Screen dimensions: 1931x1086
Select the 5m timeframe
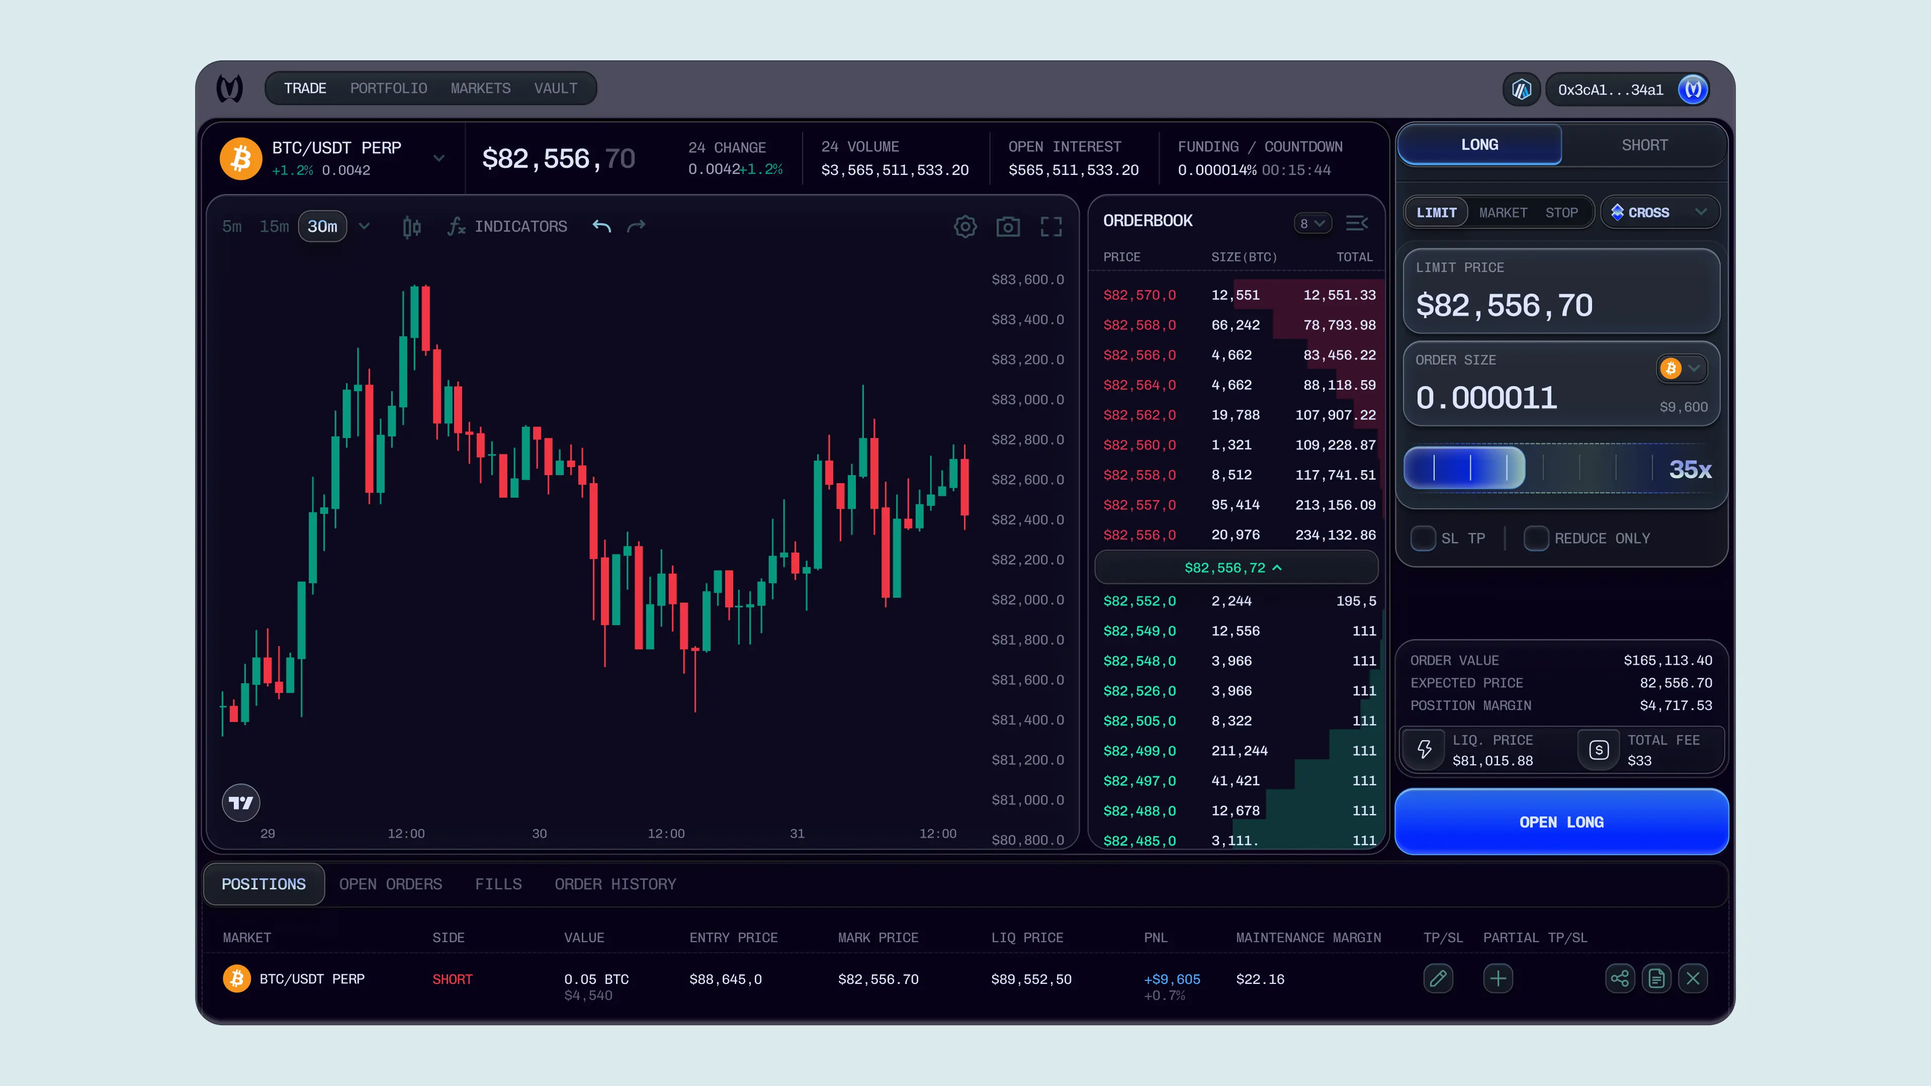click(232, 226)
